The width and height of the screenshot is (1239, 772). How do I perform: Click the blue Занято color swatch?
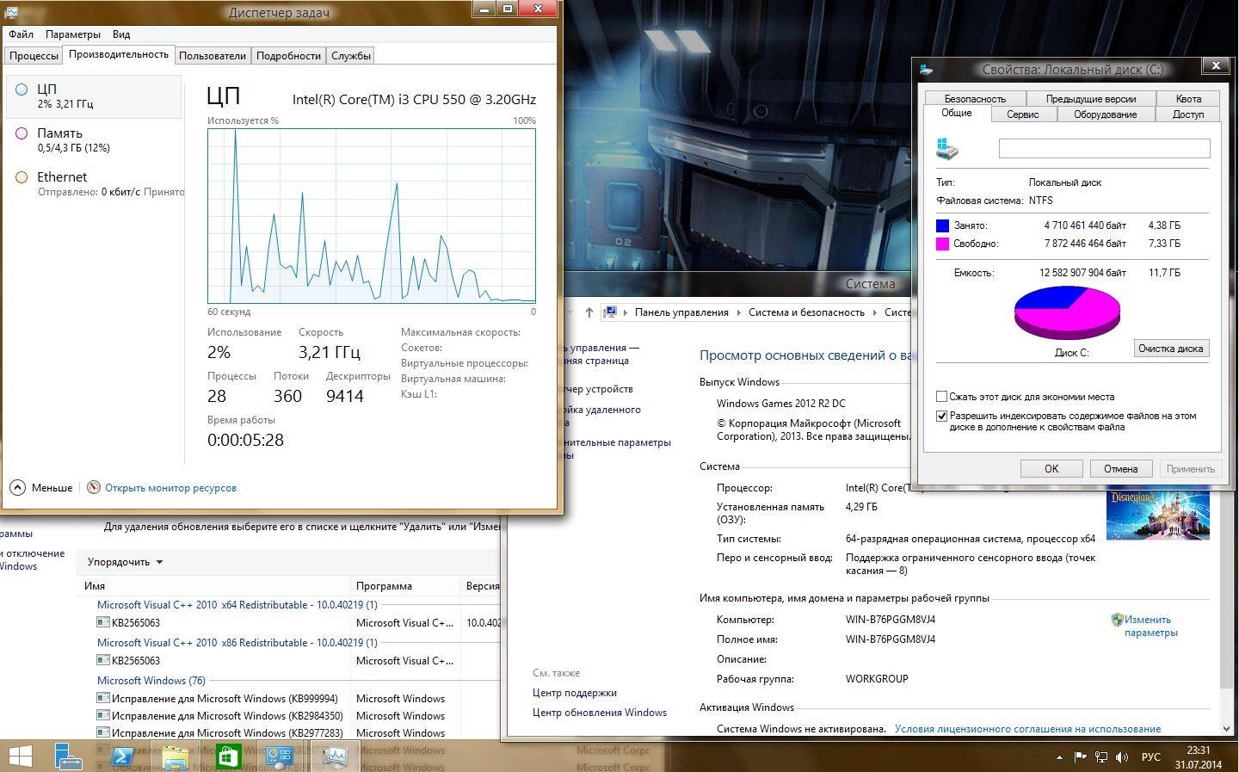[942, 225]
